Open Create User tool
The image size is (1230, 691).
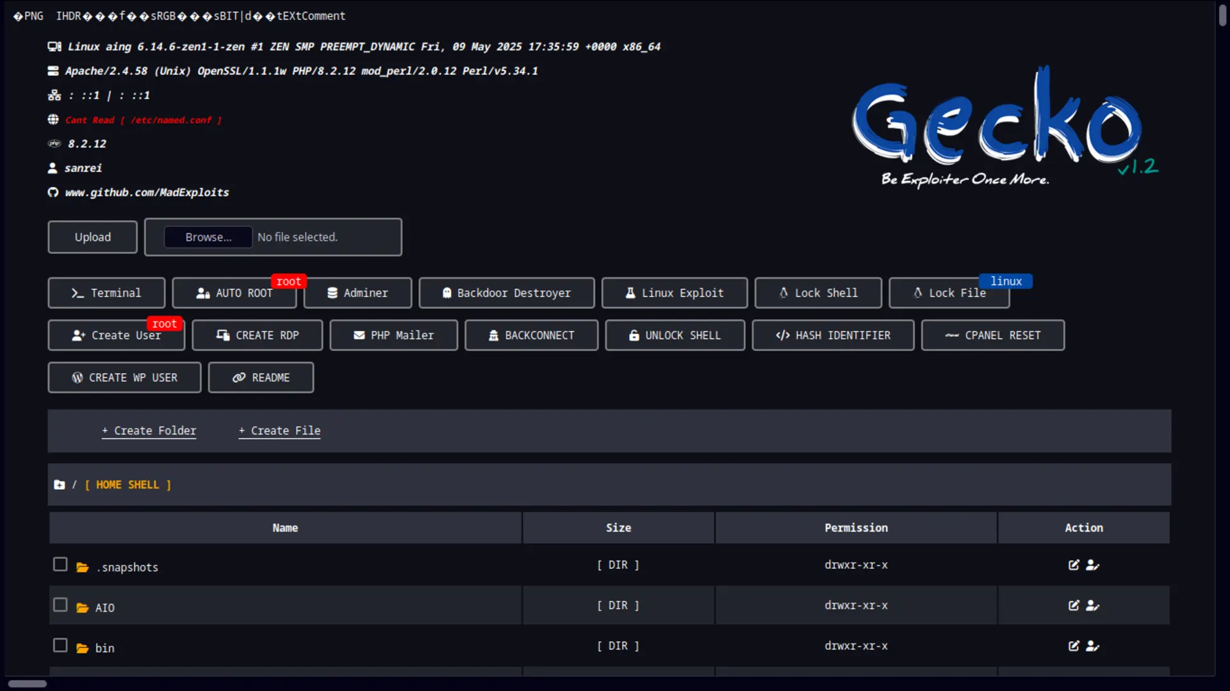click(x=117, y=335)
